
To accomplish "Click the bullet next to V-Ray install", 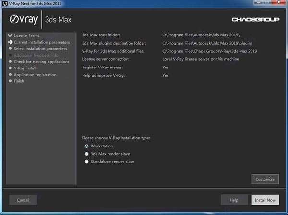I will click(x=10, y=68).
